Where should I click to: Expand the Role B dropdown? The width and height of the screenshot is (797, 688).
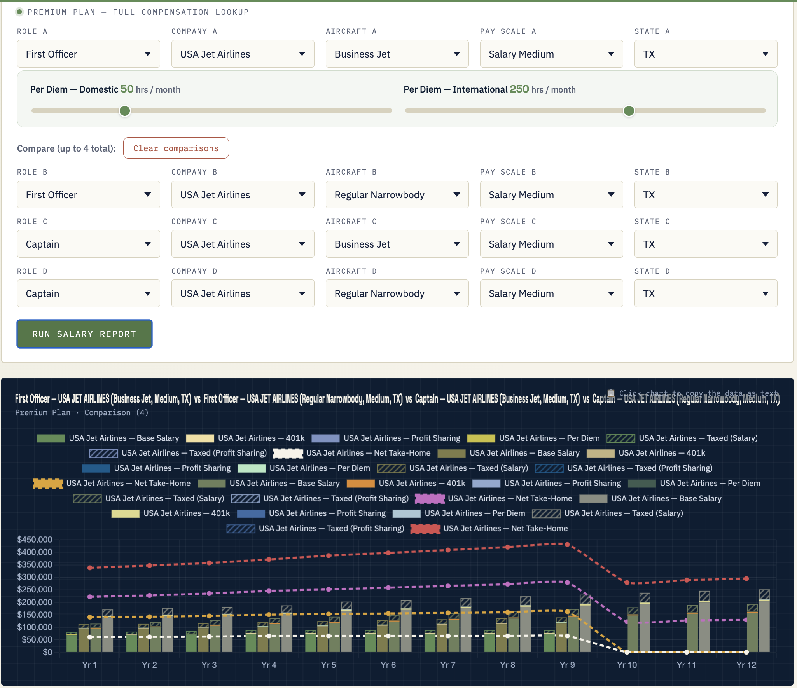(x=89, y=195)
